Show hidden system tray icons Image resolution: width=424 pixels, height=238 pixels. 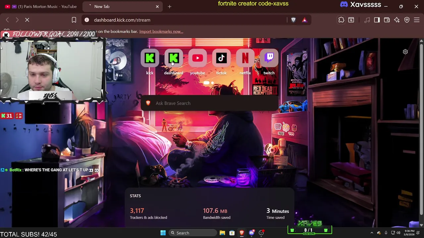[372, 233]
